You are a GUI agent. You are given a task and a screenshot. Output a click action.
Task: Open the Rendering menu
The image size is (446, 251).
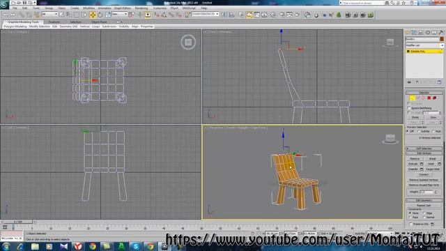[141, 8]
